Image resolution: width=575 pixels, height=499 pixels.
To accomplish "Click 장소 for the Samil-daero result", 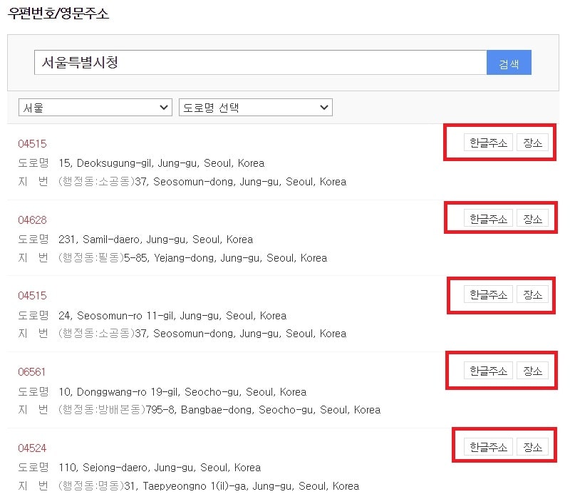I will pos(532,219).
